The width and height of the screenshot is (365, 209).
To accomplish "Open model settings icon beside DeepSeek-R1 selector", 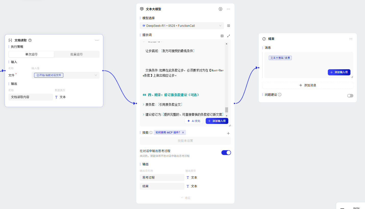I will point(229,26).
